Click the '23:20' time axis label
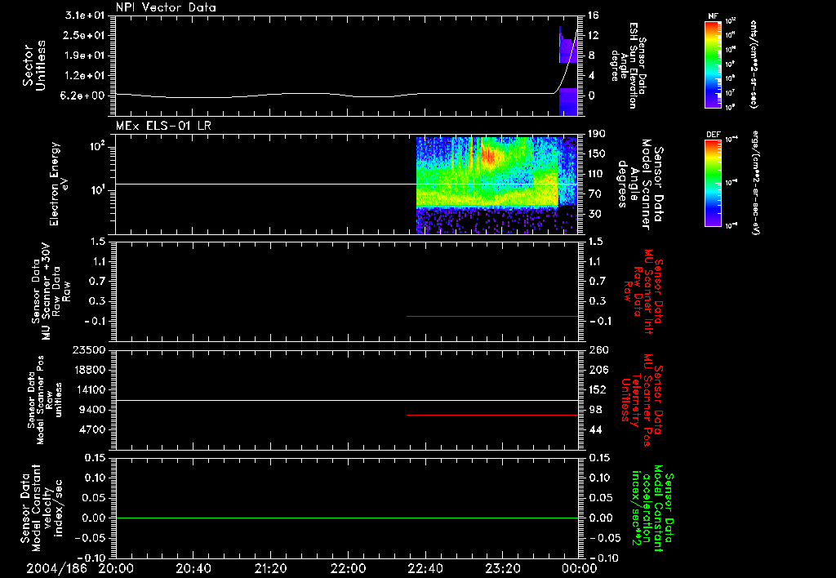This screenshot has height=578, width=836. point(502,568)
